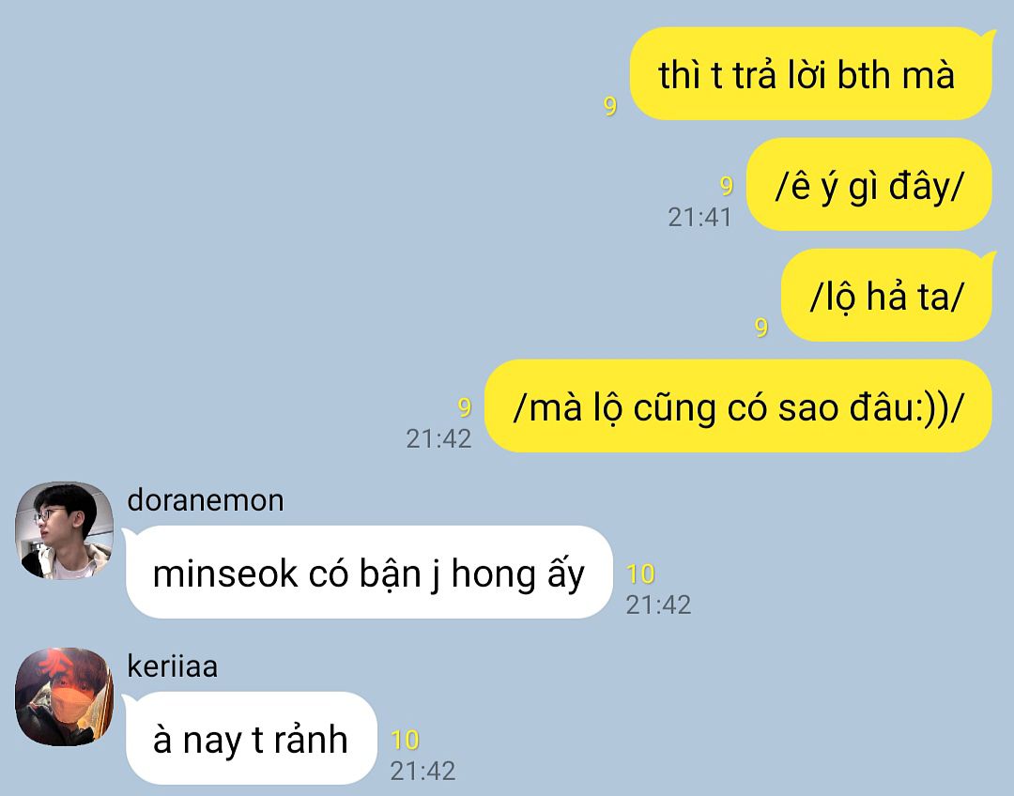The height and width of the screenshot is (796, 1014).
Task: Click unread count 9 beside '/lộ hả ta/'
Action: pyautogui.click(x=761, y=328)
